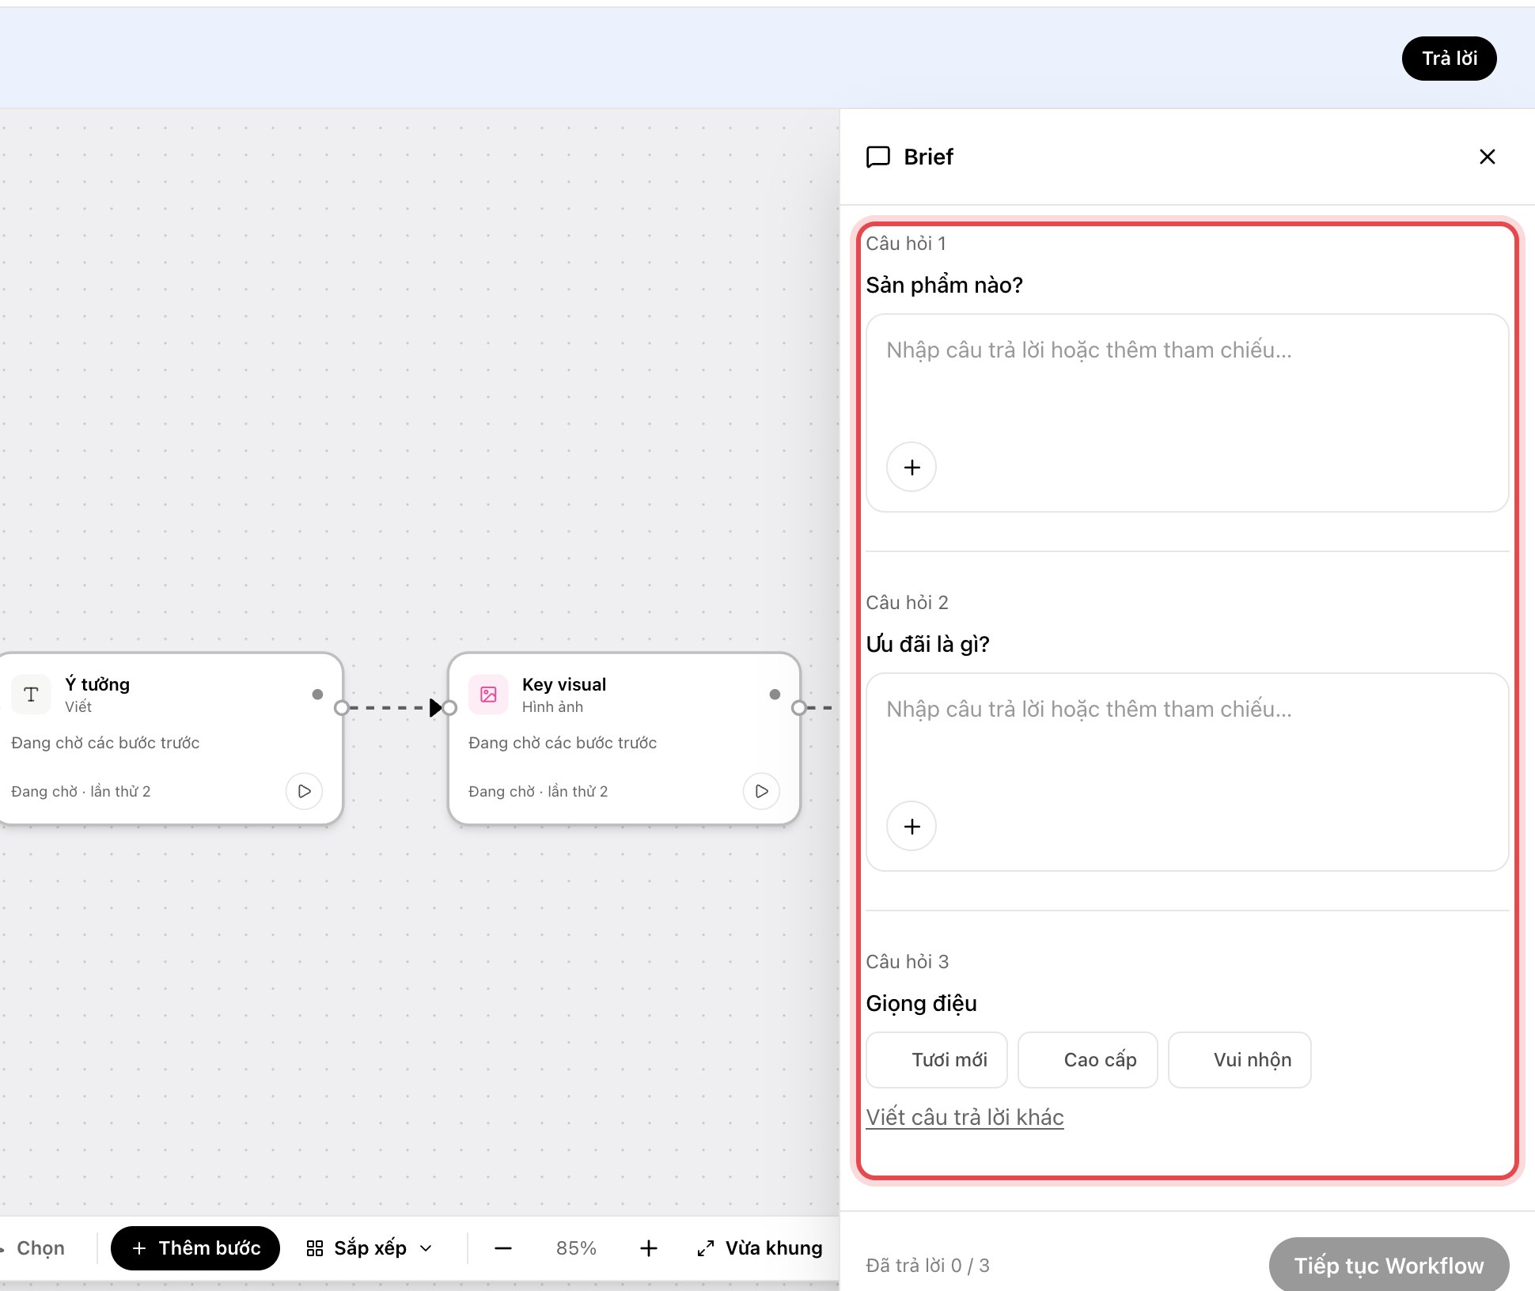This screenshot has height=1291, width=1535.
Task: Choose Vui nhộn tone option
Action: (1240, 1060)
